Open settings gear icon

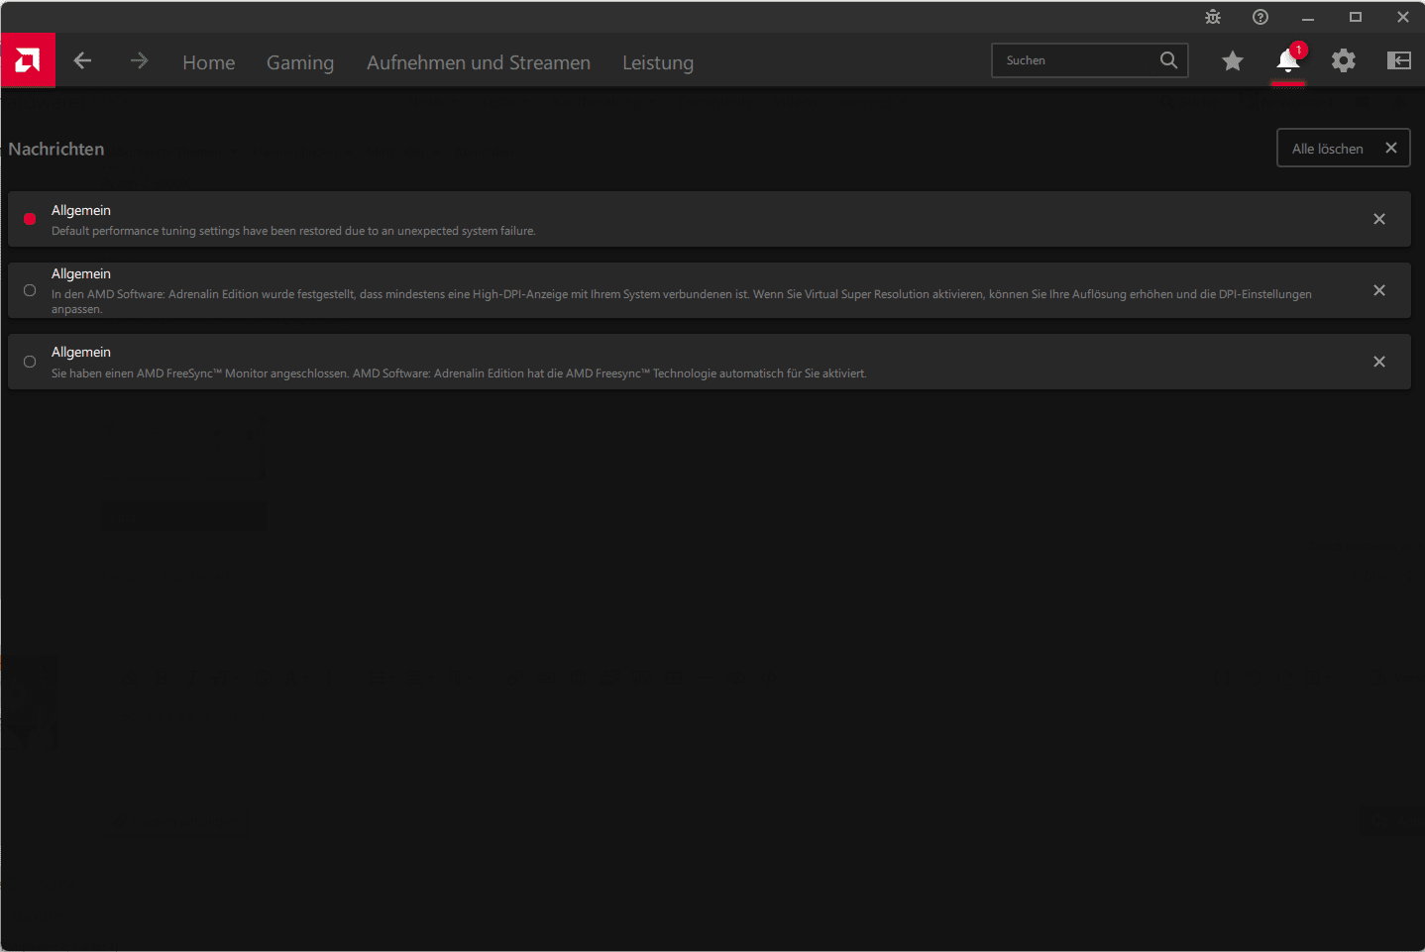click(1344, 60)
